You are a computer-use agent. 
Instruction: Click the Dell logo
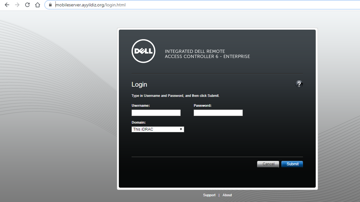(143, 51)
